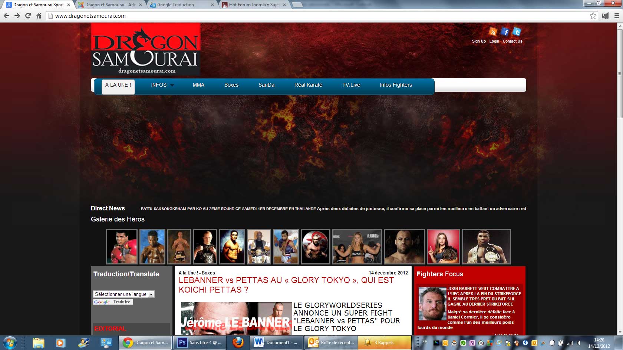
Task: Open the woman holding belt gallery thumbnail
Action: click(444, 247)
